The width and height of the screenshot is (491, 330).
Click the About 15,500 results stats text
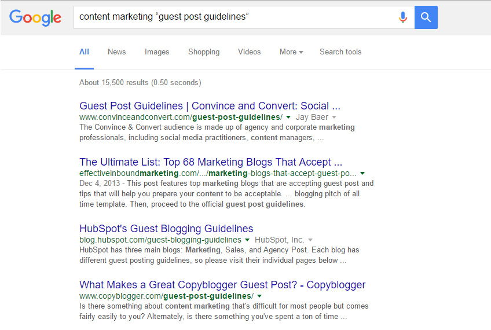click(x=140, y=82)
